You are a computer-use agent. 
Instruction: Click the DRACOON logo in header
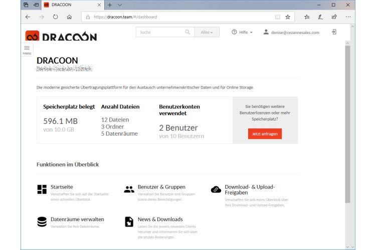tap(61, 36)
